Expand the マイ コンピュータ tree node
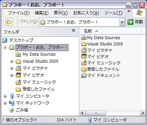The image size is (147, 125). click(5, 96)
